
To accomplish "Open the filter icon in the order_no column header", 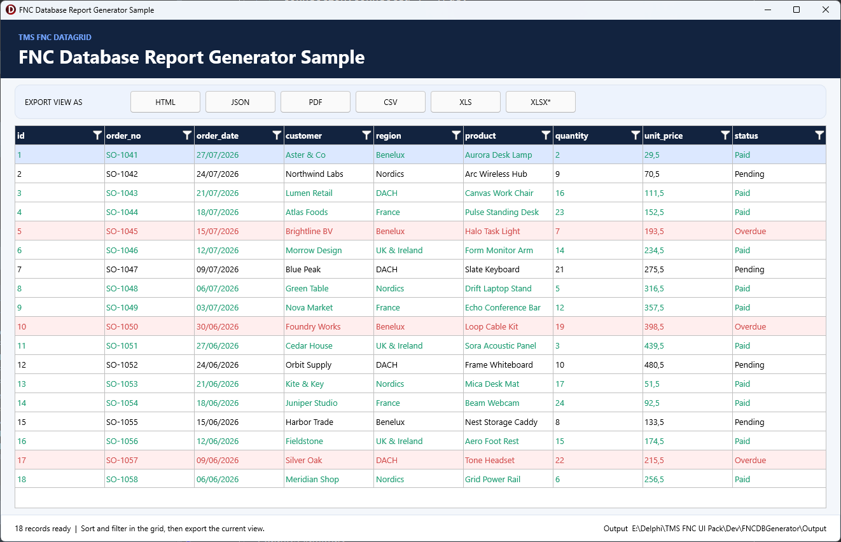I will click(x=187, y=135).
